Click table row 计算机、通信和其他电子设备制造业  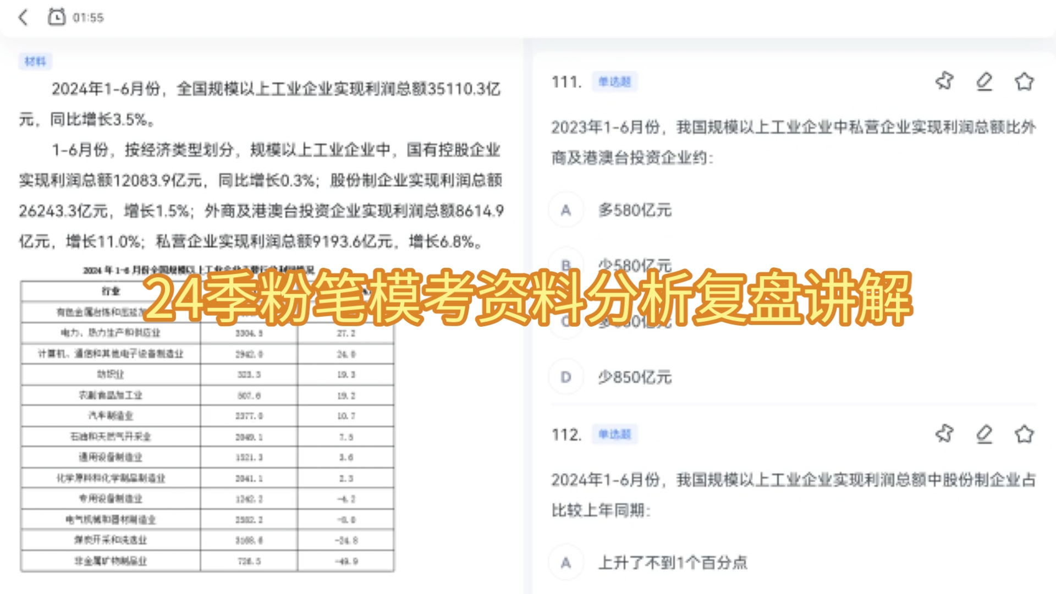207,354
